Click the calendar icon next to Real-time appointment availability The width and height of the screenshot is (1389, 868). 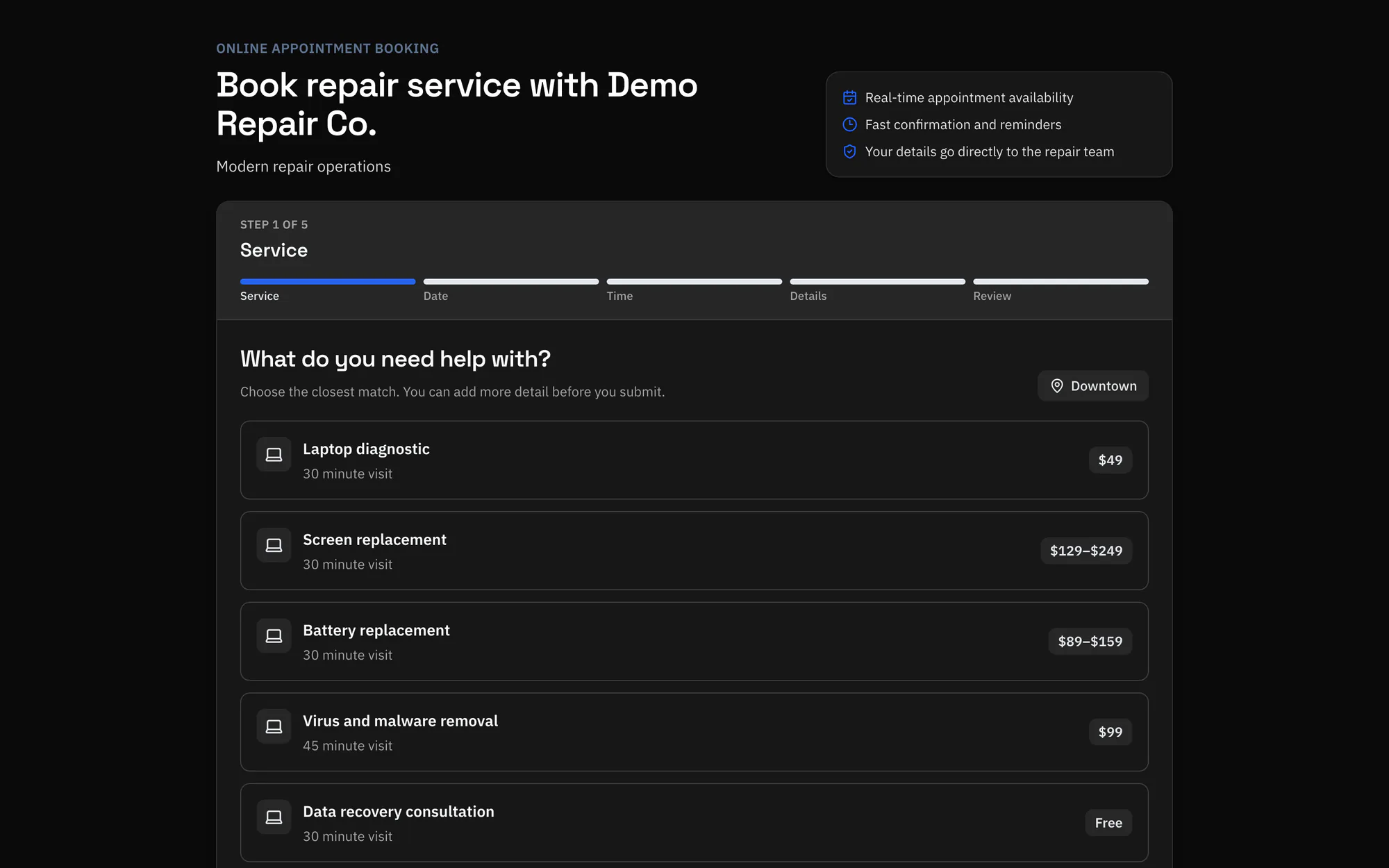pos(849,98)
